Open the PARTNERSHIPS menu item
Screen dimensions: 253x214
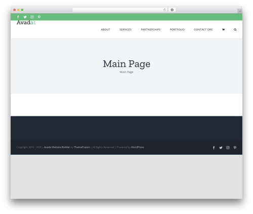coord(151,29)
